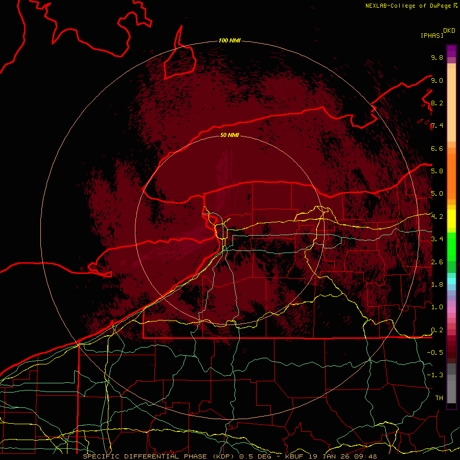The image size is (460, 460).
Task: Click the 5.8 value on the scale
Action: point(437,171)
